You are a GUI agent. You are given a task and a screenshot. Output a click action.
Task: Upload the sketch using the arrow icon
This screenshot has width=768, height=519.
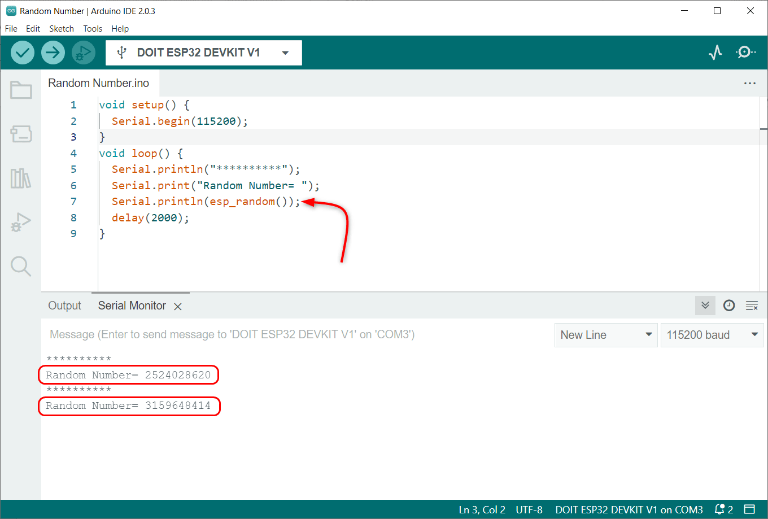tap(53, 53)
